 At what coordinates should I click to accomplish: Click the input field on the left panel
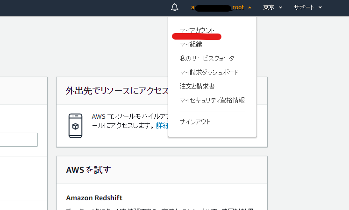(19, 140)
